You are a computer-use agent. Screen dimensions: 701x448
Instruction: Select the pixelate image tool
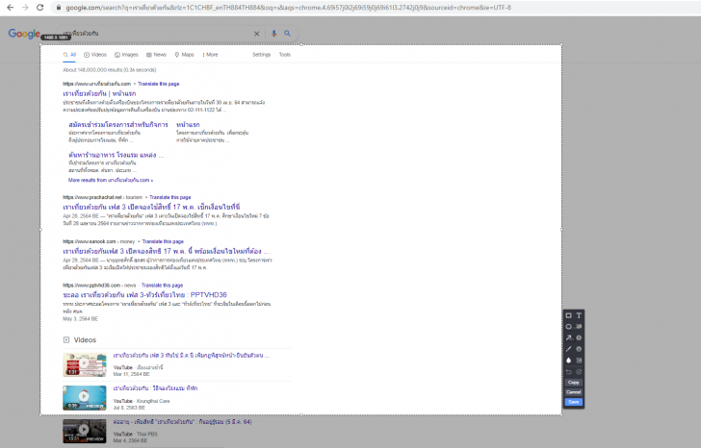(x=579, y=361)
